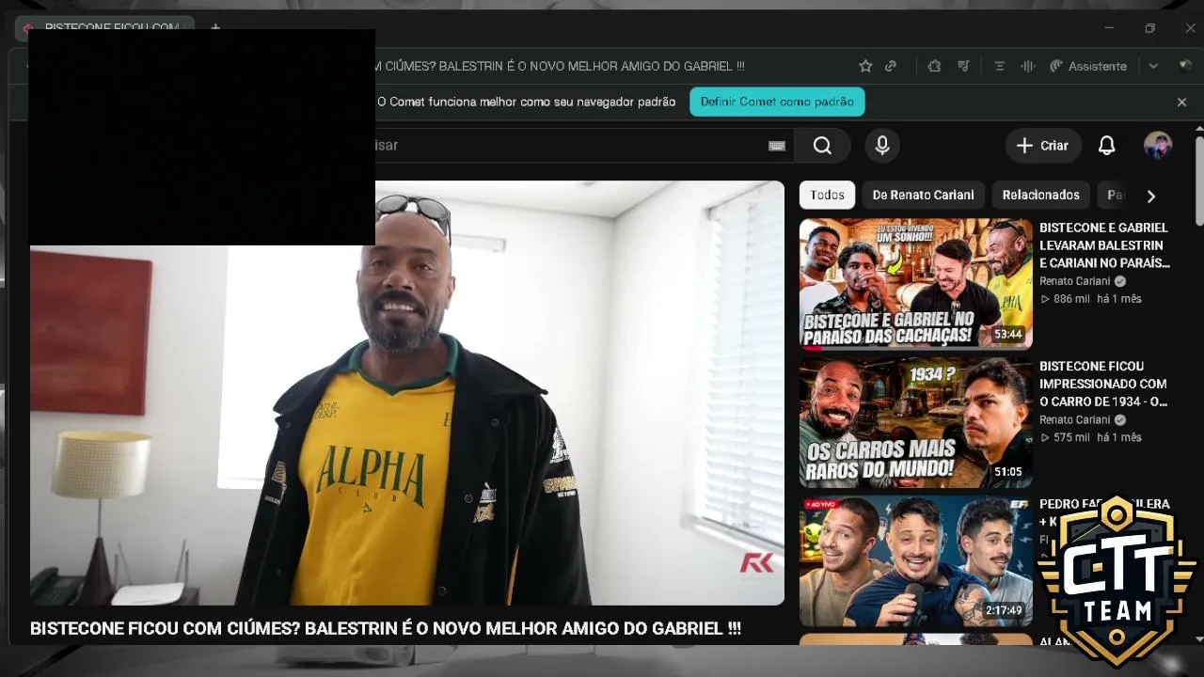This screenshot has width=1204, height=677.
Task: Click the video player to pause or play
Action: coord(407,393)
